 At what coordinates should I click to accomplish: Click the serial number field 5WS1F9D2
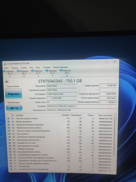(62, 90)
